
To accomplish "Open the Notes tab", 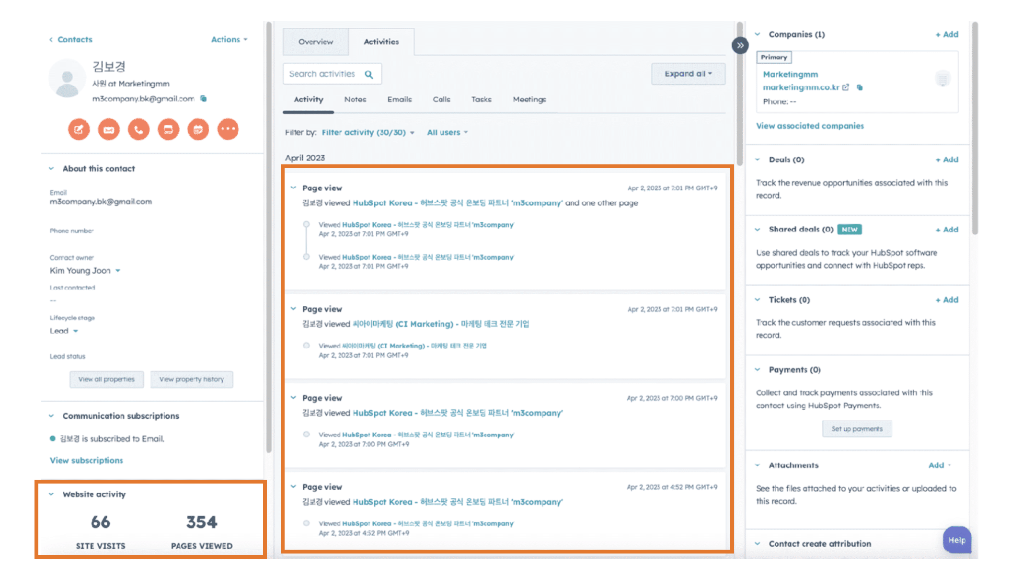I will (x=355, y=99).
